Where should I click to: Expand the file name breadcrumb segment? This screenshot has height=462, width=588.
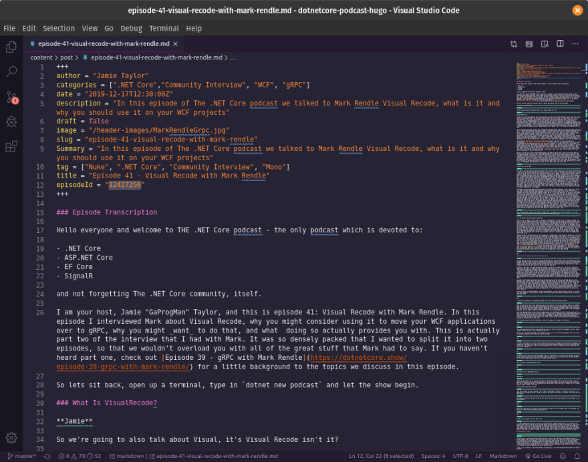coord(152,57)
